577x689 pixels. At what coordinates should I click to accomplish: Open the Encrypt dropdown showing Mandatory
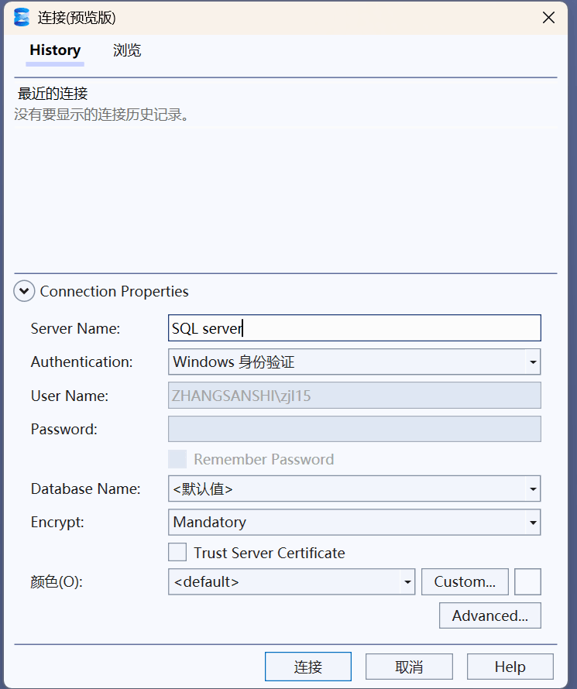pos(354,522)
